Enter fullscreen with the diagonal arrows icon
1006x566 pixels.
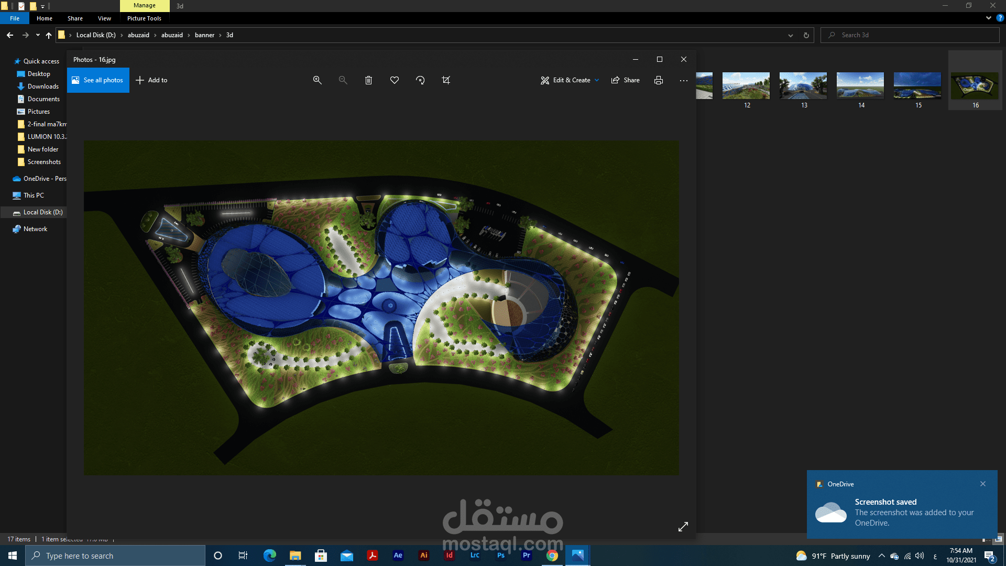(x=683, y=527)
